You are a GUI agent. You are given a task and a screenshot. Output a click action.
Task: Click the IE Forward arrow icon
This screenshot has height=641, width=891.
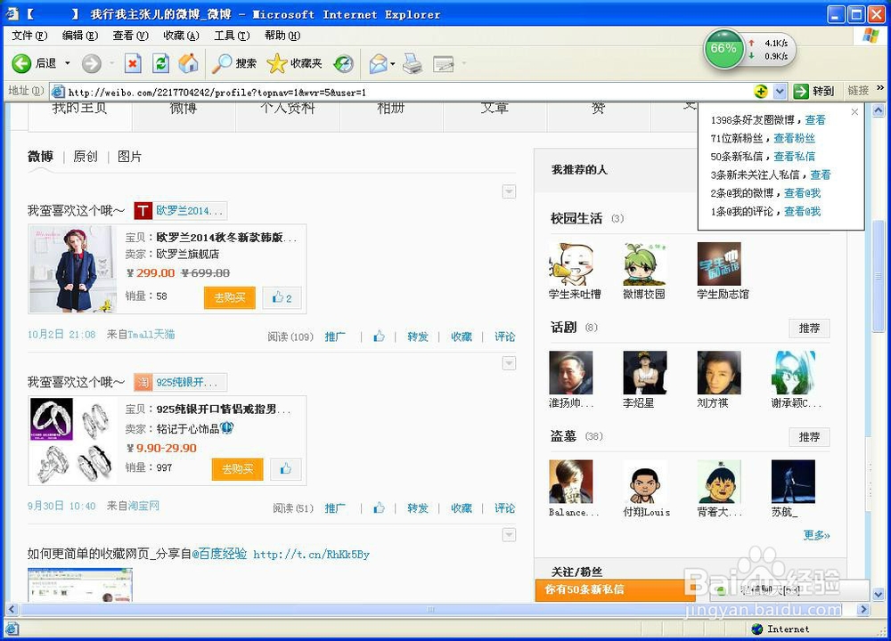point(91,63)
